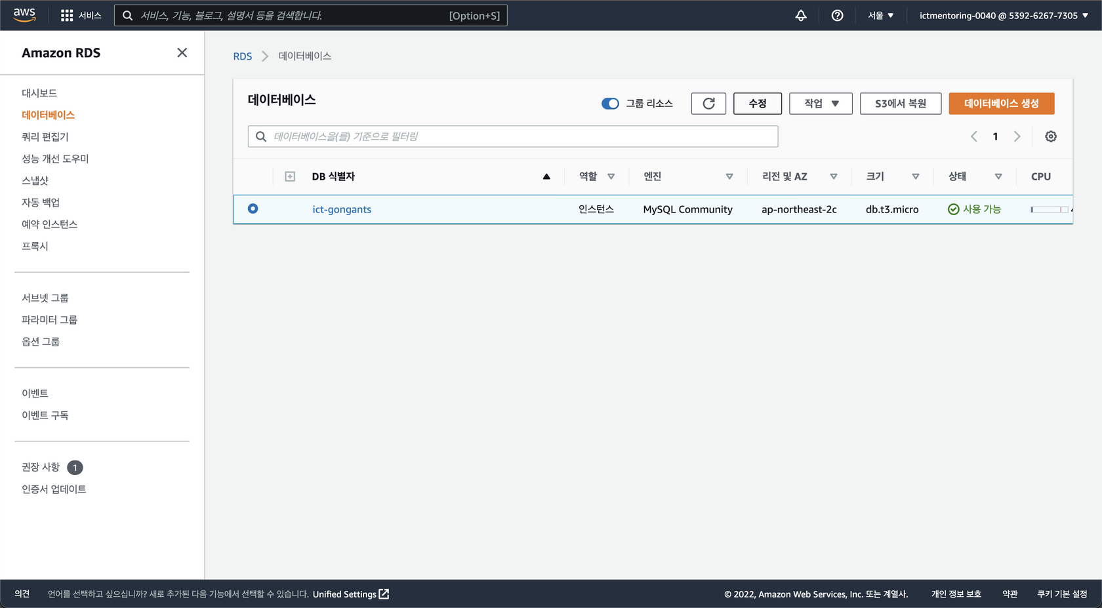Image resolution: width=1102 pixels, height=608 pixels.
Task: Open Proxies in the sidebar
Action: [35, 246]
